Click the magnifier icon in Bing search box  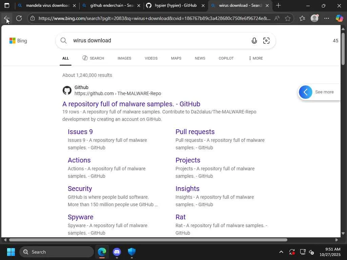[63, 41]
